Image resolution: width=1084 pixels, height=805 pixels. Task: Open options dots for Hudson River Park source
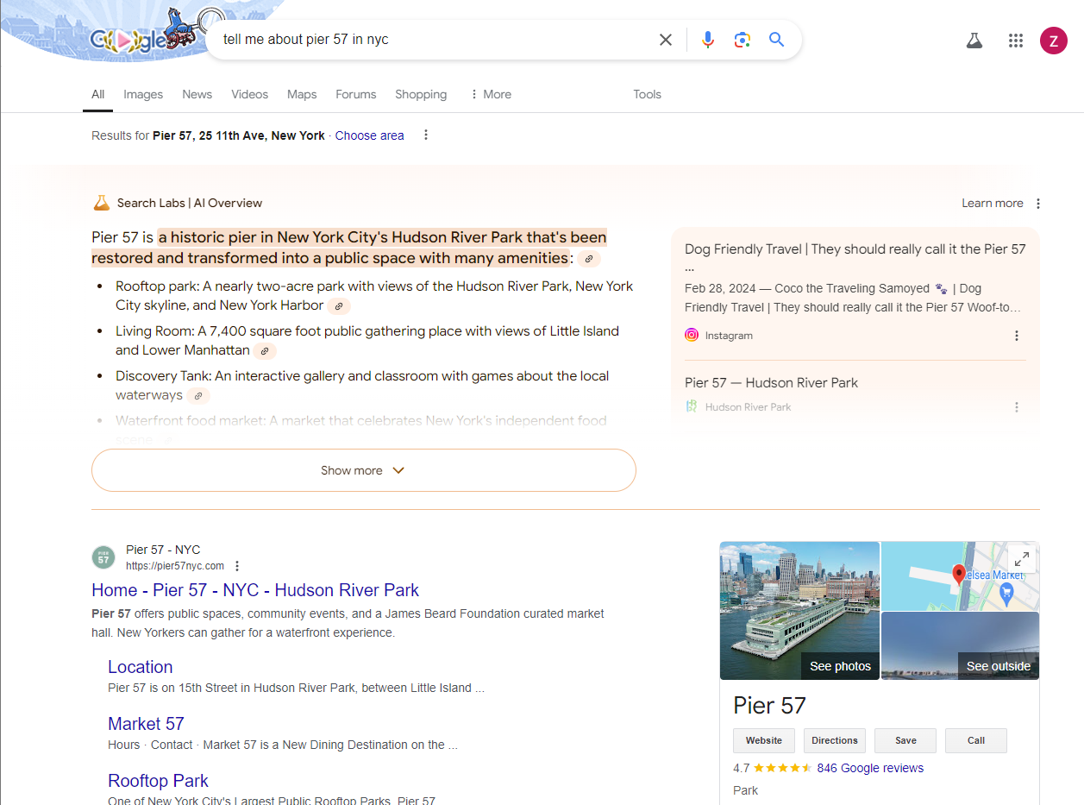click(x=1017, y=407)
